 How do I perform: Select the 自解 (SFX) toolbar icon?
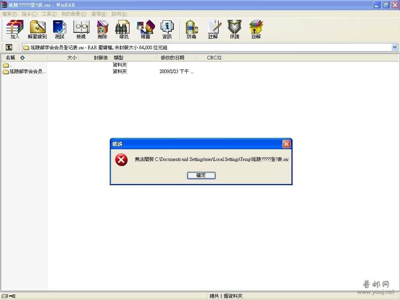(256, 29)
